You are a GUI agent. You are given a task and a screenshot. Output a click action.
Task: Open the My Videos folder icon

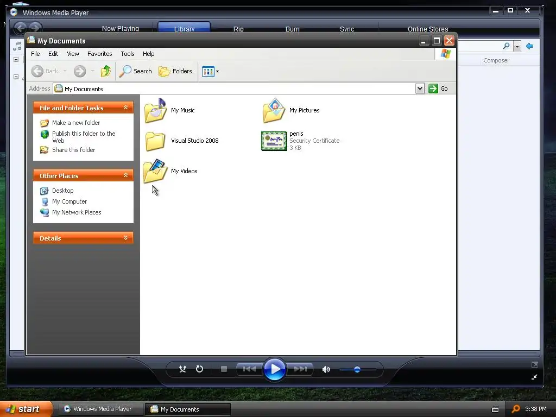(155, 171)
